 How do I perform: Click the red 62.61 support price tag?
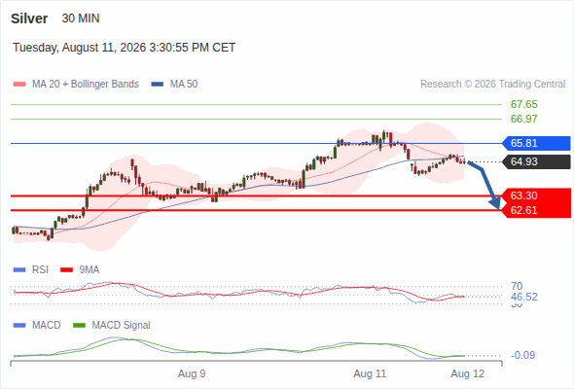click(x=536, y=210)
